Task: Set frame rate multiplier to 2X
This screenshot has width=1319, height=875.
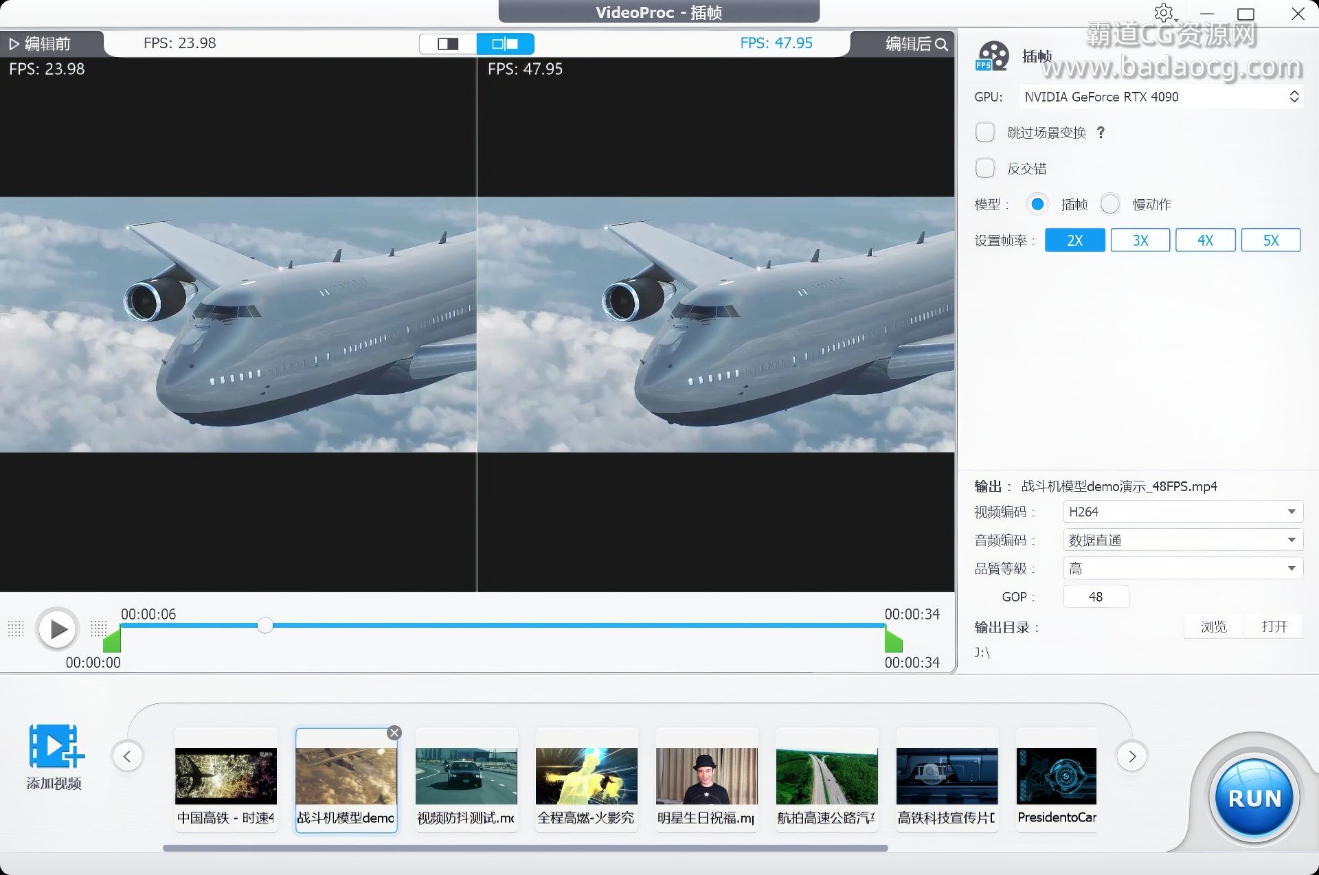Action: point(1075,240)
